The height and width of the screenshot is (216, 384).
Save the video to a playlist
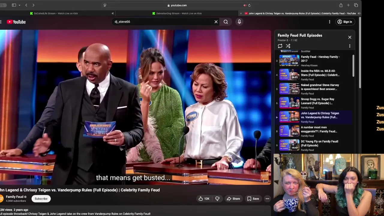pos(253,199)
